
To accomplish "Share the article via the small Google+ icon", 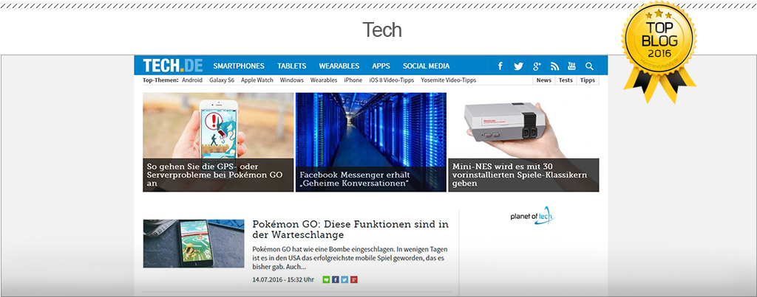I will click(x=354, y=279).
